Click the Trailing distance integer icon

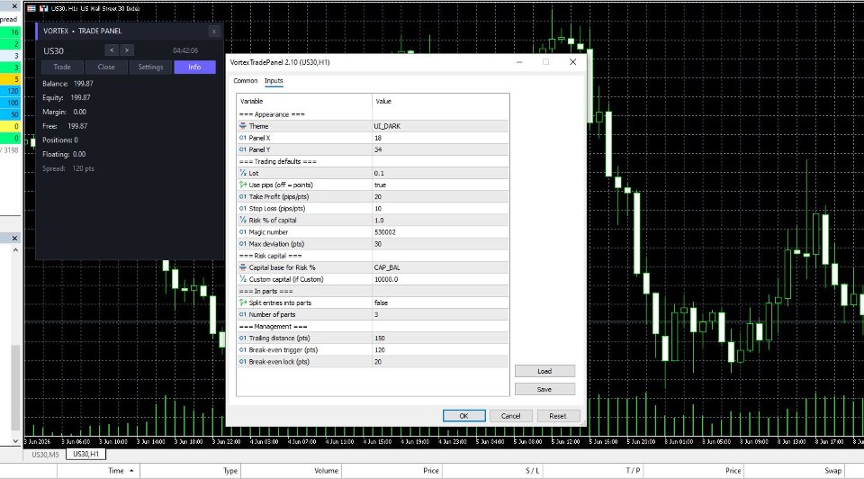click(x=243, y=338)
